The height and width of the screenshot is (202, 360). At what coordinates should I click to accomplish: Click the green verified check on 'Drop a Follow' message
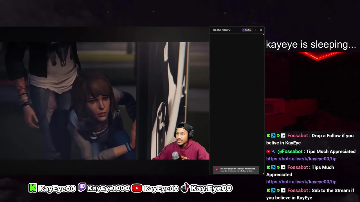click(278, 136)
